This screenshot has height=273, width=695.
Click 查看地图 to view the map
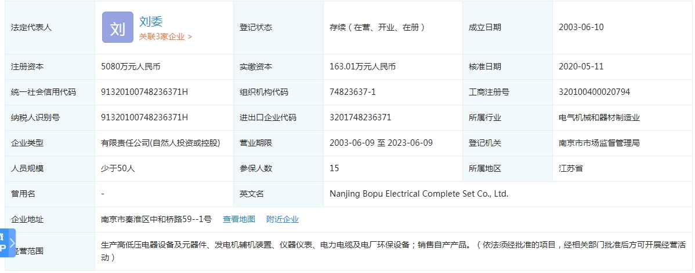click(238, 219)
